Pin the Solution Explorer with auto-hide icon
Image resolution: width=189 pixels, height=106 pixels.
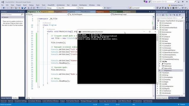[x=182, y=12]
